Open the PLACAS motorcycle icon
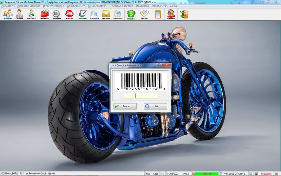This screenshot has height=176, width=281. (x=69, y=14)
